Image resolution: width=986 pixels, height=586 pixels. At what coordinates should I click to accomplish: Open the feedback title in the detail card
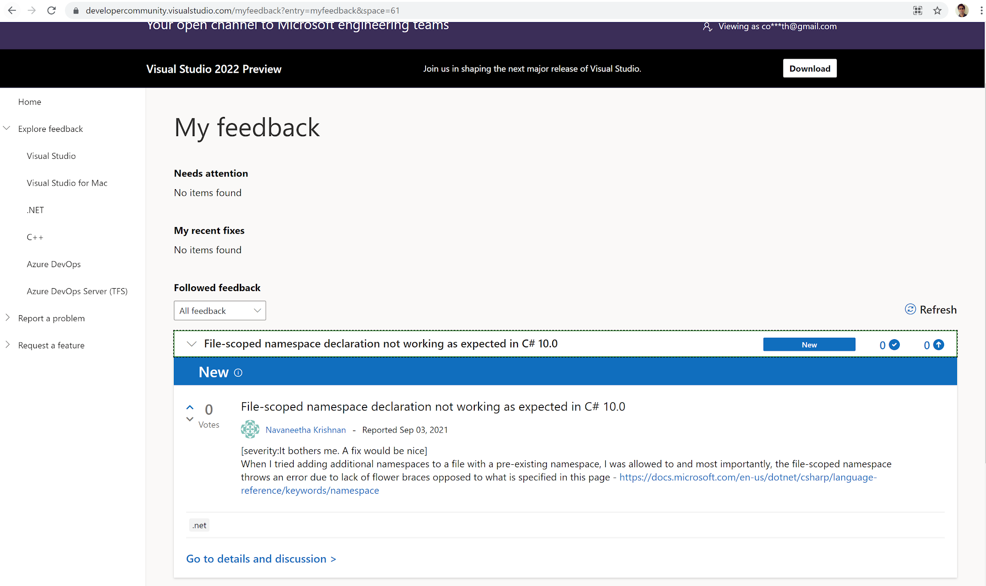click(433, 407)
